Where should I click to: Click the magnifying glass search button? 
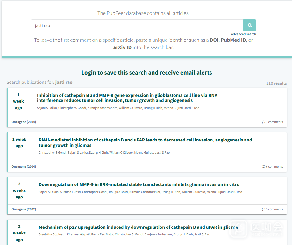[250, 25]
